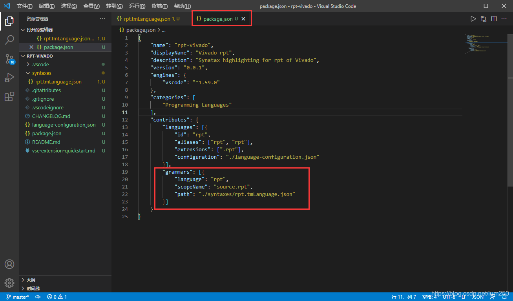Collapse the open editors section
This screenshot has height=301, width=513.
(x=23, y=30)
